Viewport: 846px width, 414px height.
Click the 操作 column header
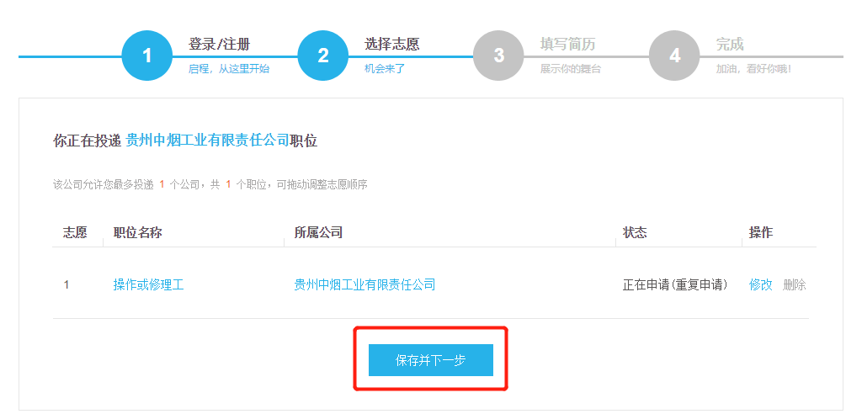(761, 232)
